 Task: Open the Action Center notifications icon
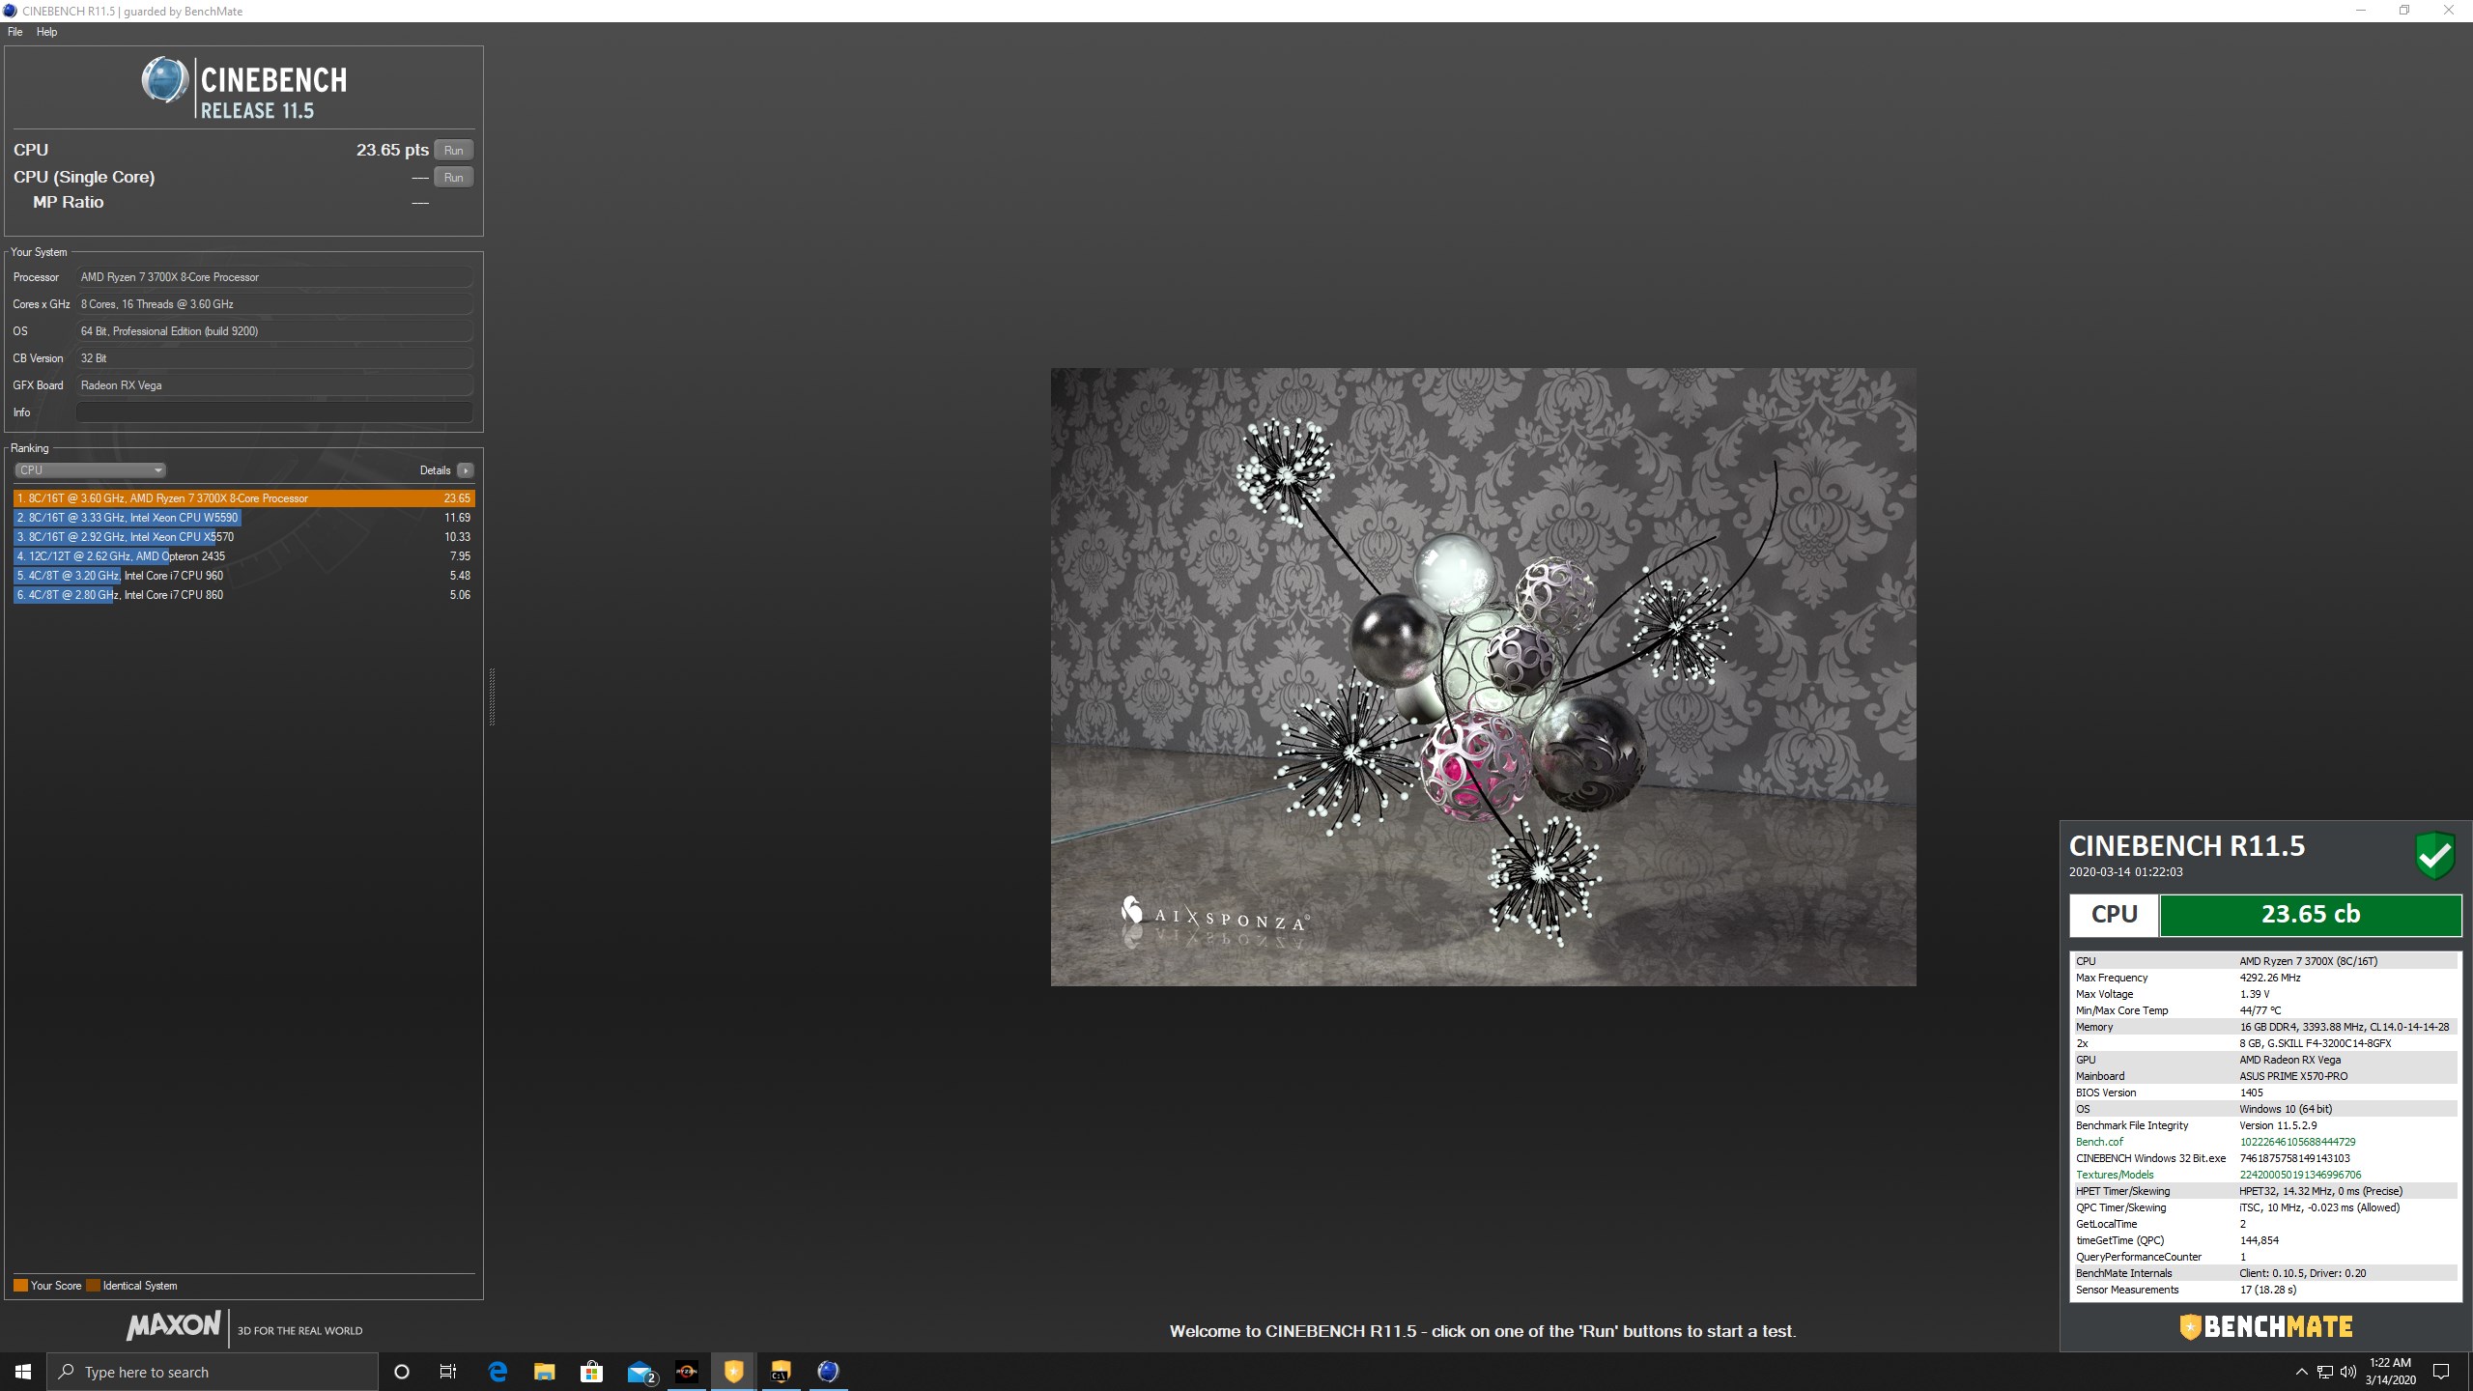click(2441, 1372)
